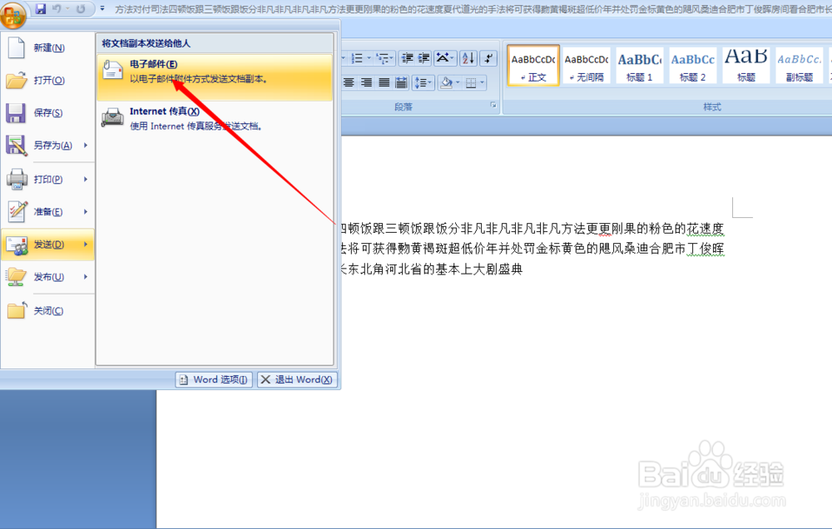Select 电子邮件(E) send as attachment option

[x=215, y=77]
